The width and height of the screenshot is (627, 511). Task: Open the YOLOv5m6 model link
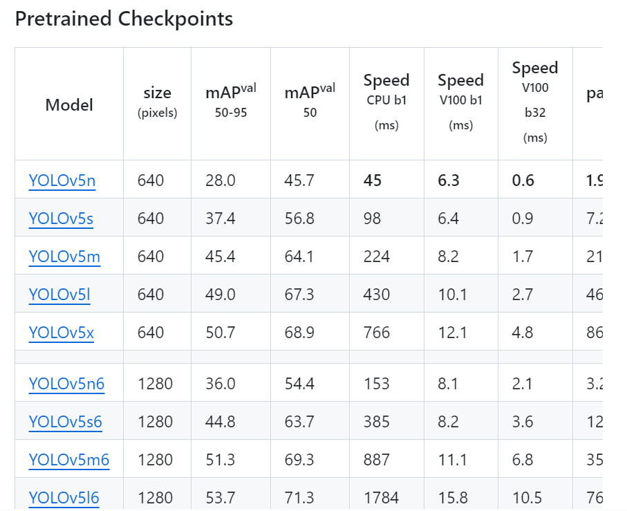click(x=68, y=459)
